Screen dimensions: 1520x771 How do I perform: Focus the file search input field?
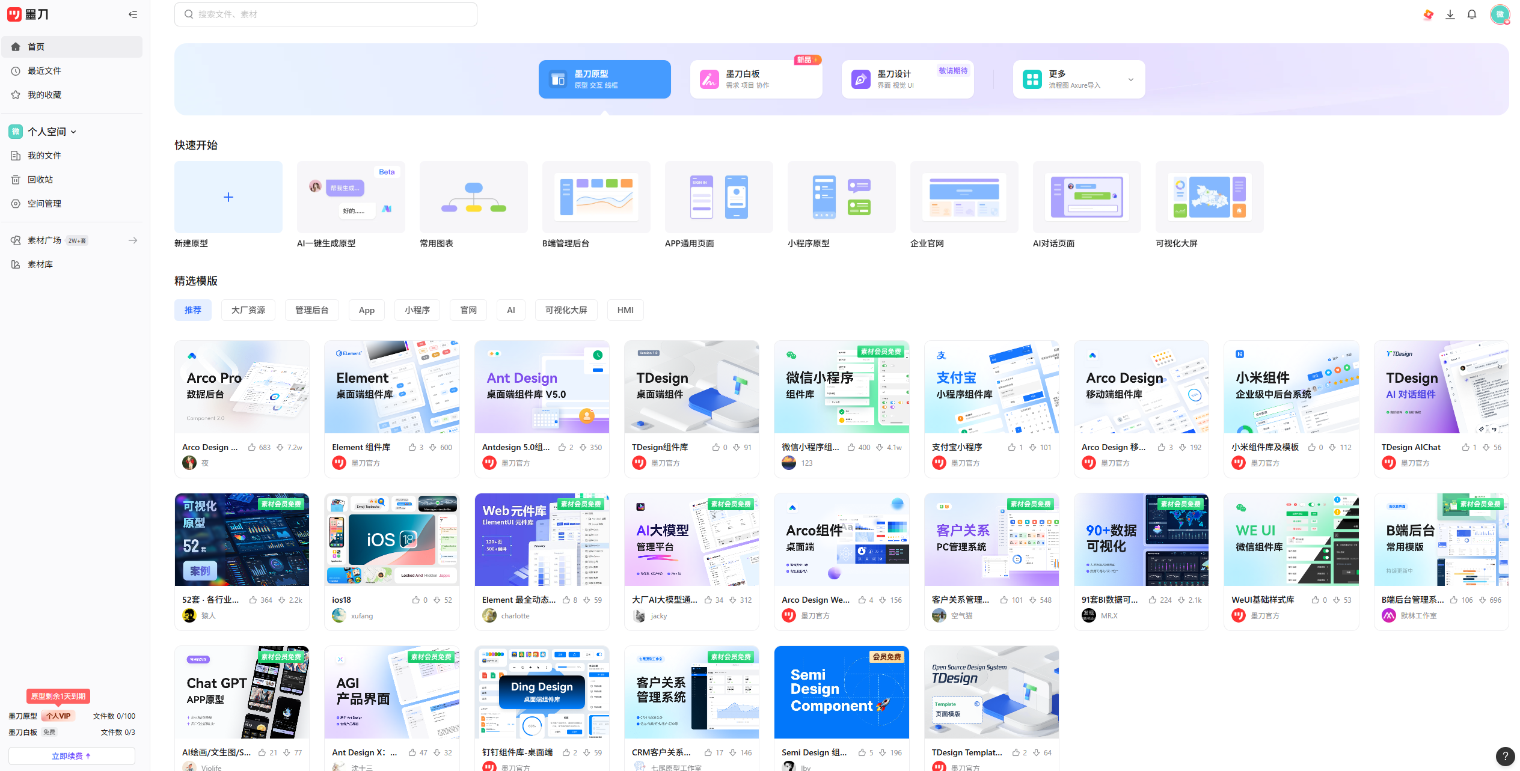(325, 14)
